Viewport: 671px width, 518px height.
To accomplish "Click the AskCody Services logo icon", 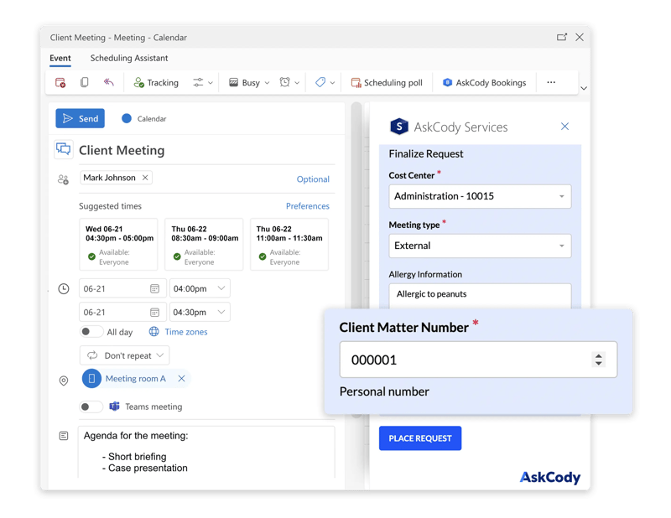I will pos(399,127).
